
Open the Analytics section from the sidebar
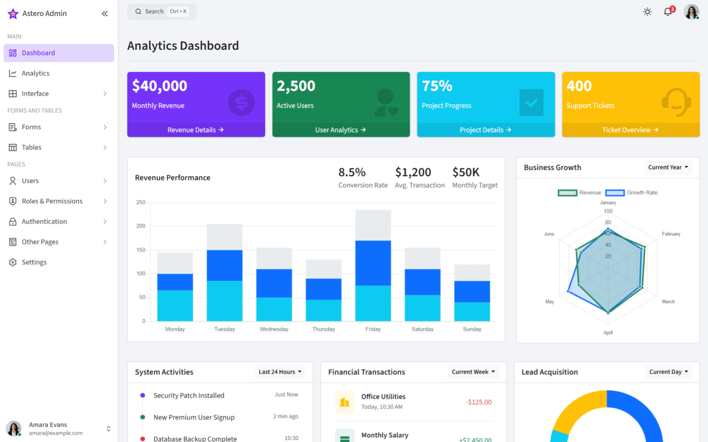pos(36,73)
